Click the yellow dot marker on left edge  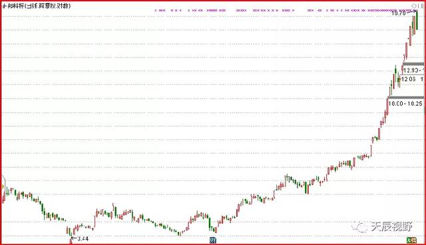point(3,186)
